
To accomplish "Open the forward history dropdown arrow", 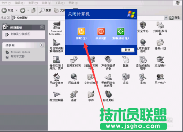I will (28, 10).
